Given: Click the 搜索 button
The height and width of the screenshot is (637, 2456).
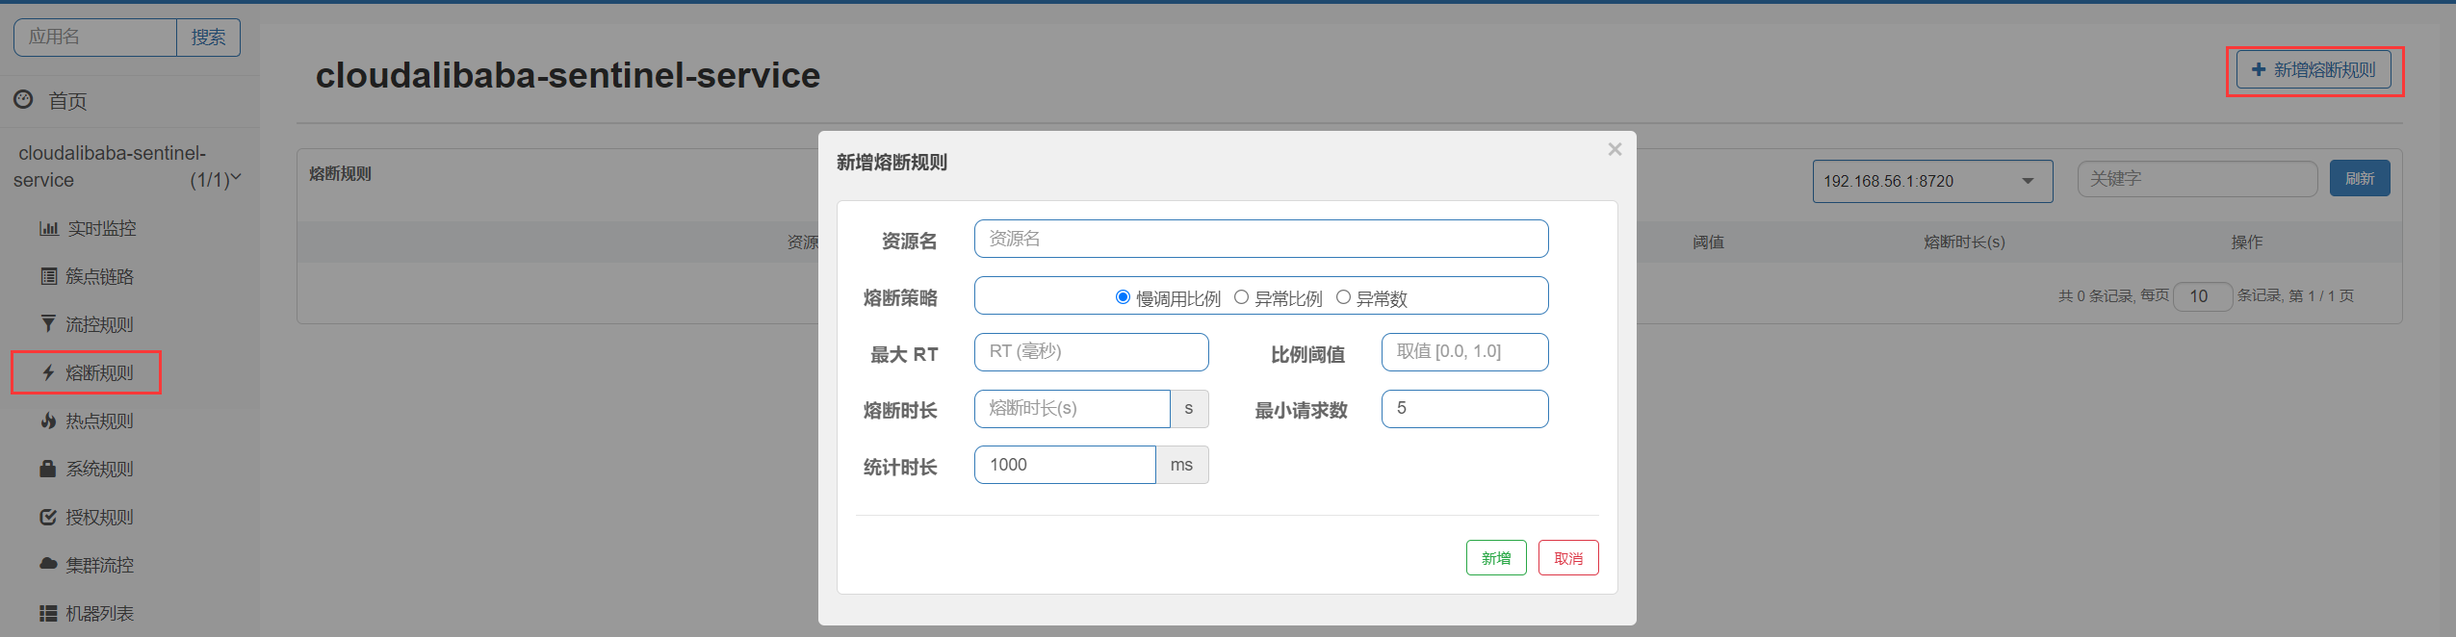Looking at the screenshot, I should point(208,38).
